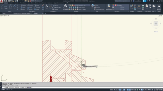Click the Déplacer (move) tool

(x=23, y=5)
